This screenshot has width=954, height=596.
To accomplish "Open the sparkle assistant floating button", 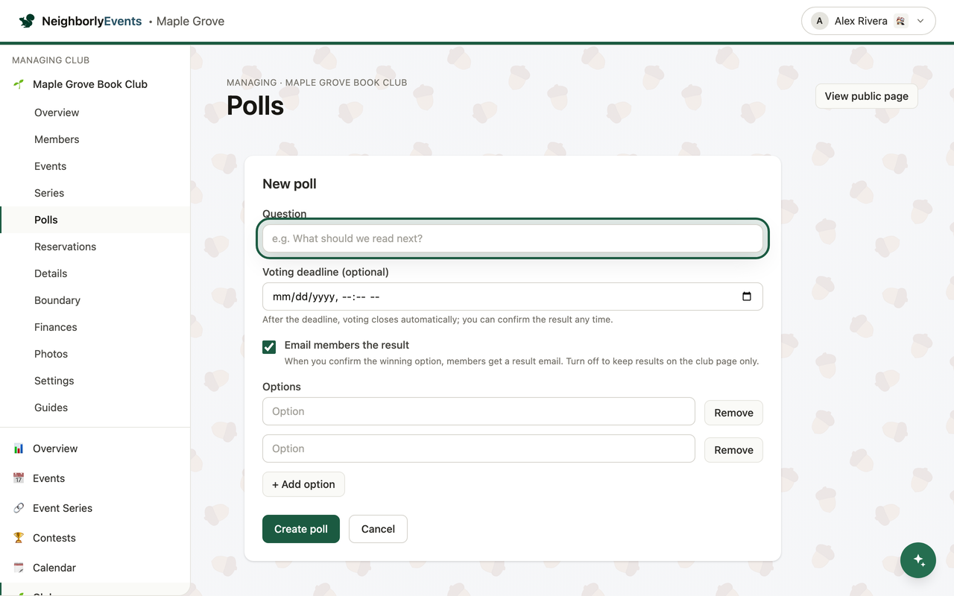I will (918, 560).
